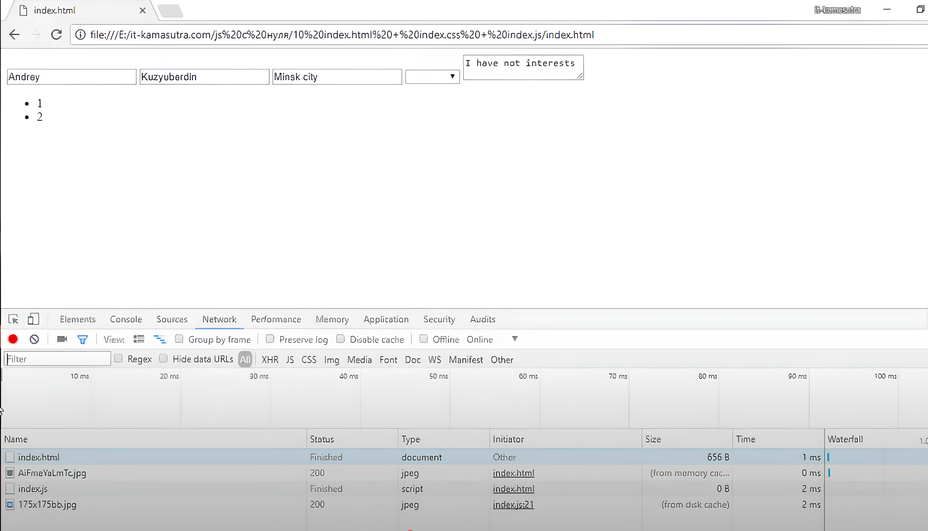Screen dimensions: 928x531
Task: Open the Console tab
Action: coord(126,319)
